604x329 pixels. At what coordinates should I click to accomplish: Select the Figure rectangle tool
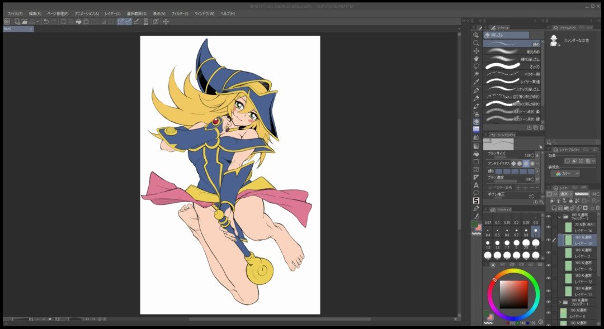coord(476,161)
